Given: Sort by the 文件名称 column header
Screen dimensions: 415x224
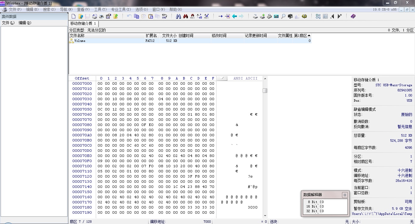Looking at the screenshot, I should tap(77, 36).
